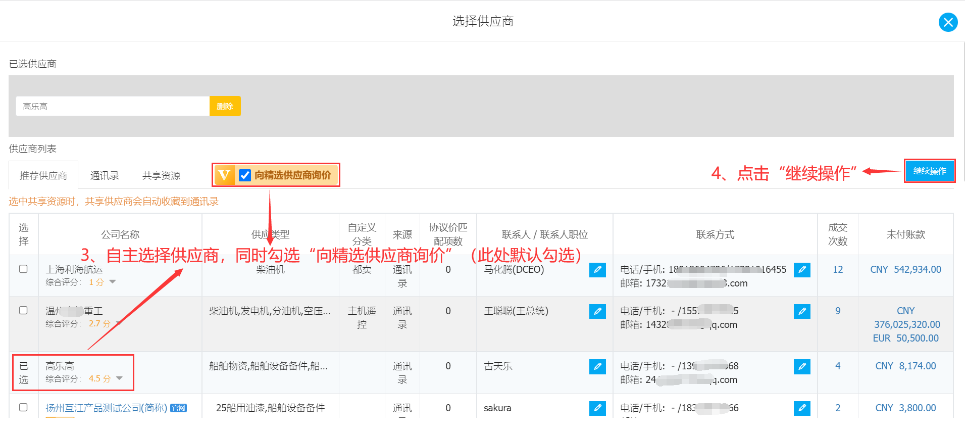Open deal count 12 link
965x435 pixels.
838,270
